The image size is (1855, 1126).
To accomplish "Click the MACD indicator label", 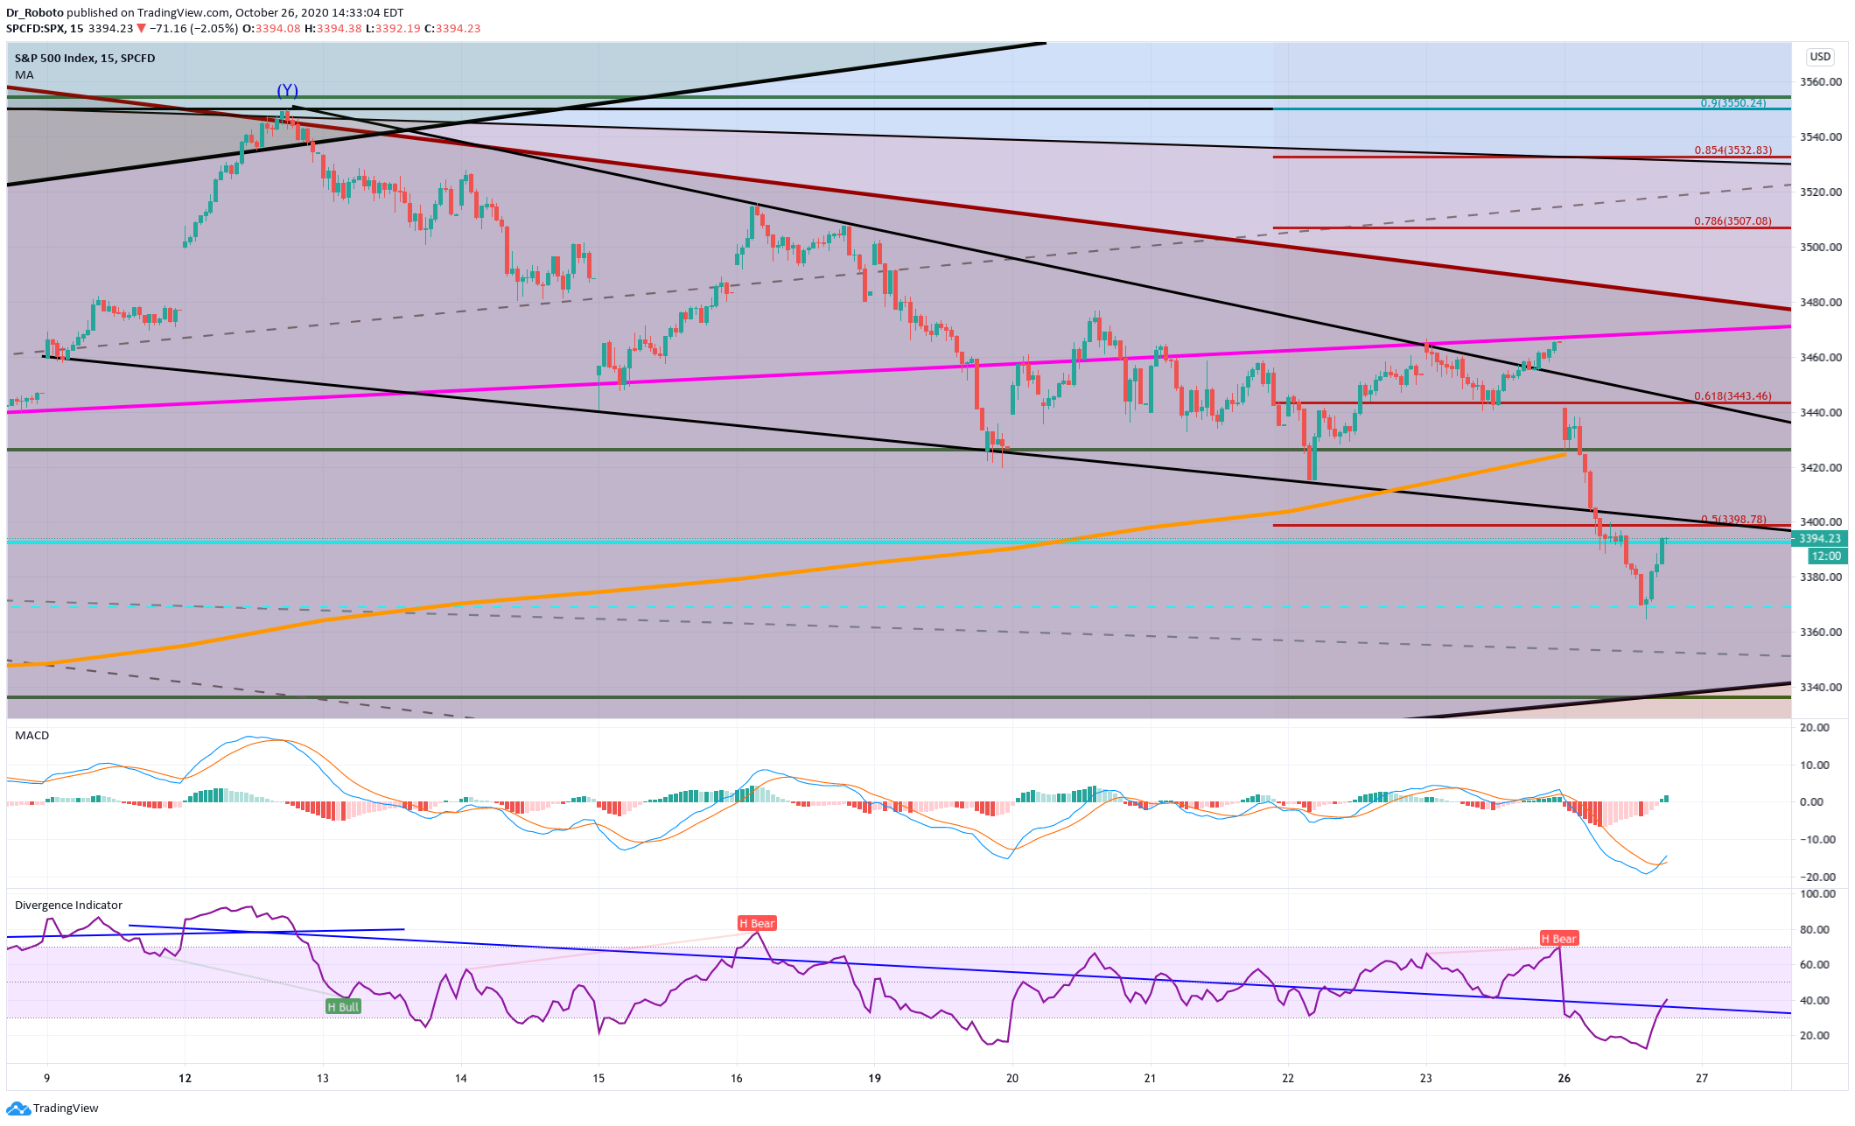I will tap(32, 736).
